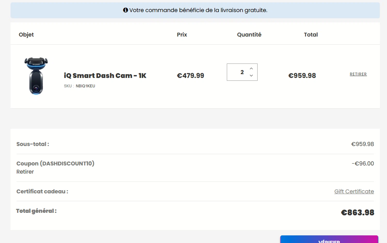Click the Prix column header

[182, 35]
